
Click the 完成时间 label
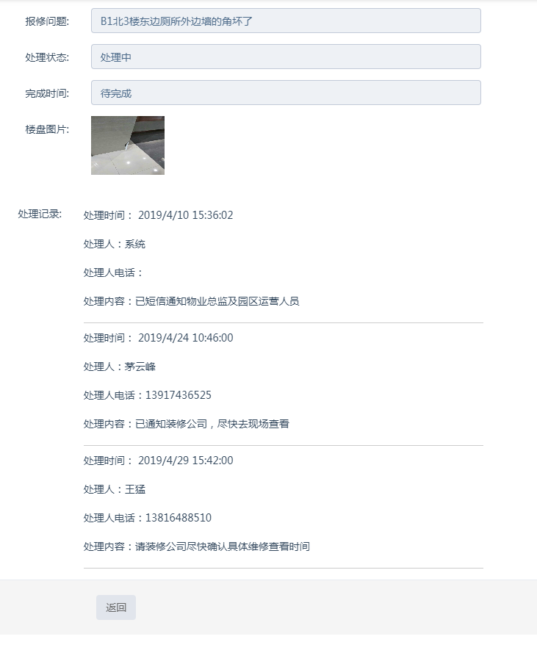[x=47, y=93]
